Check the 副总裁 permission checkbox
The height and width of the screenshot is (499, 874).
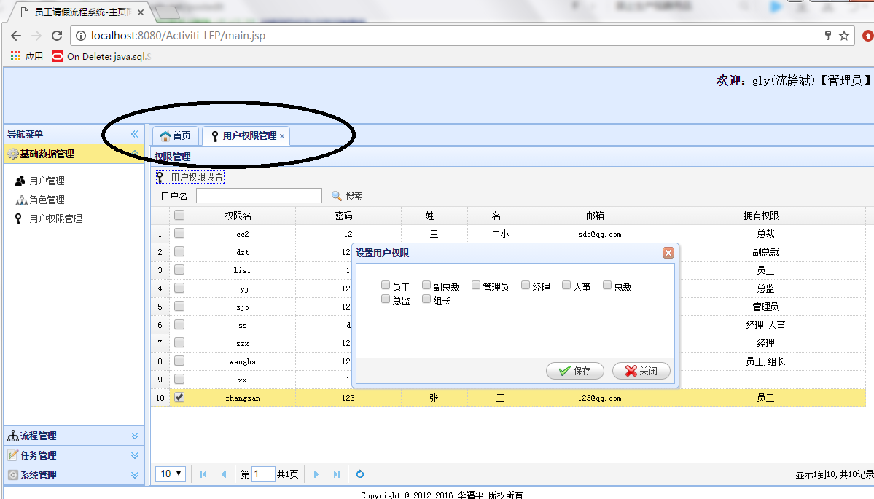[426, 285]
